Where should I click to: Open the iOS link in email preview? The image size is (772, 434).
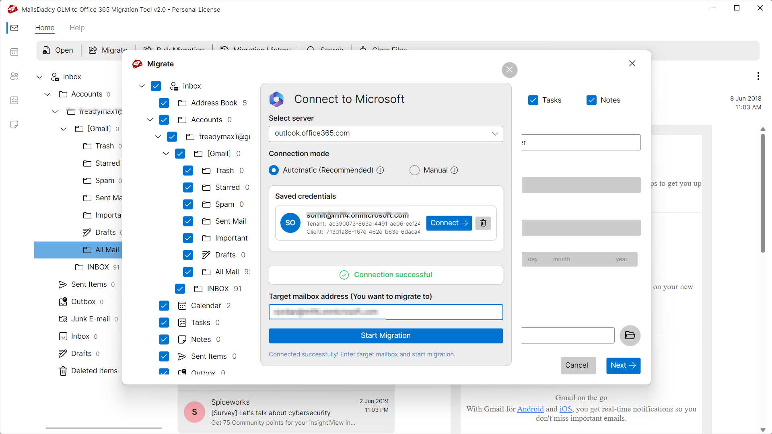[x=566, y=409]
